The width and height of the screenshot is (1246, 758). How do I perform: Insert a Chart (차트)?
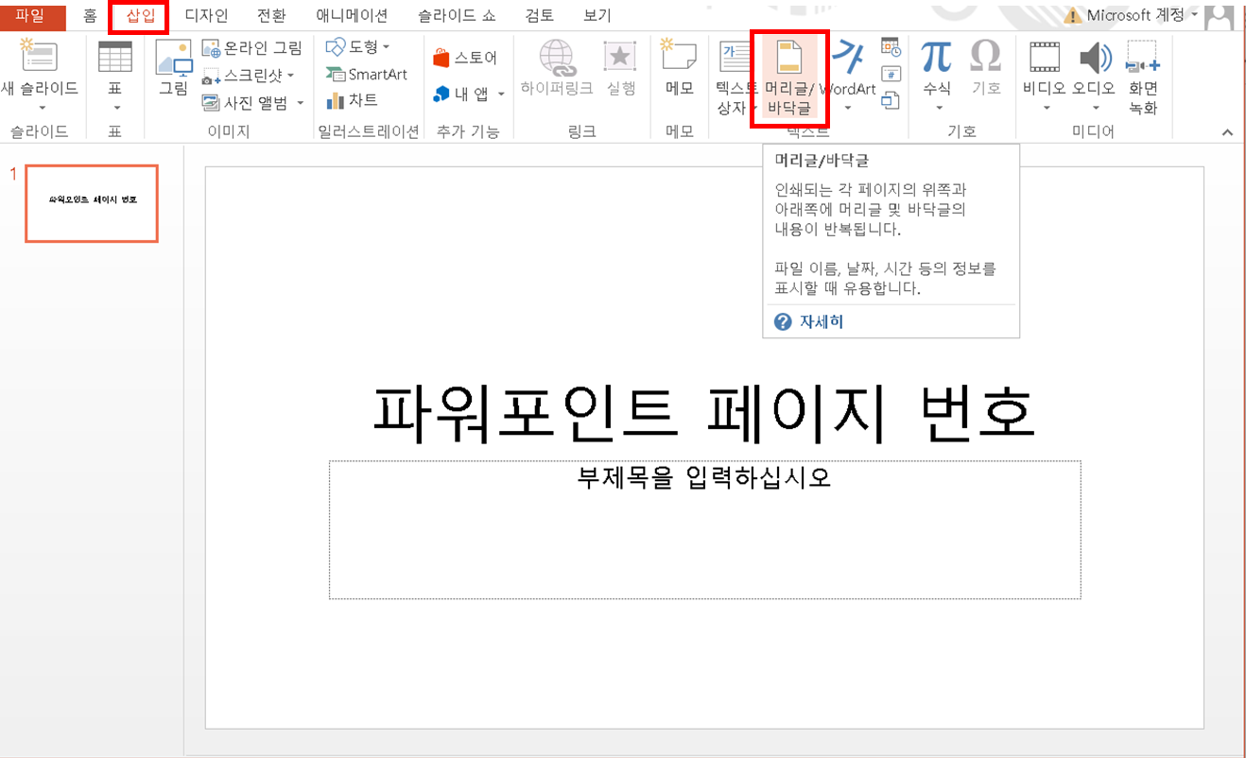(352, 100)
